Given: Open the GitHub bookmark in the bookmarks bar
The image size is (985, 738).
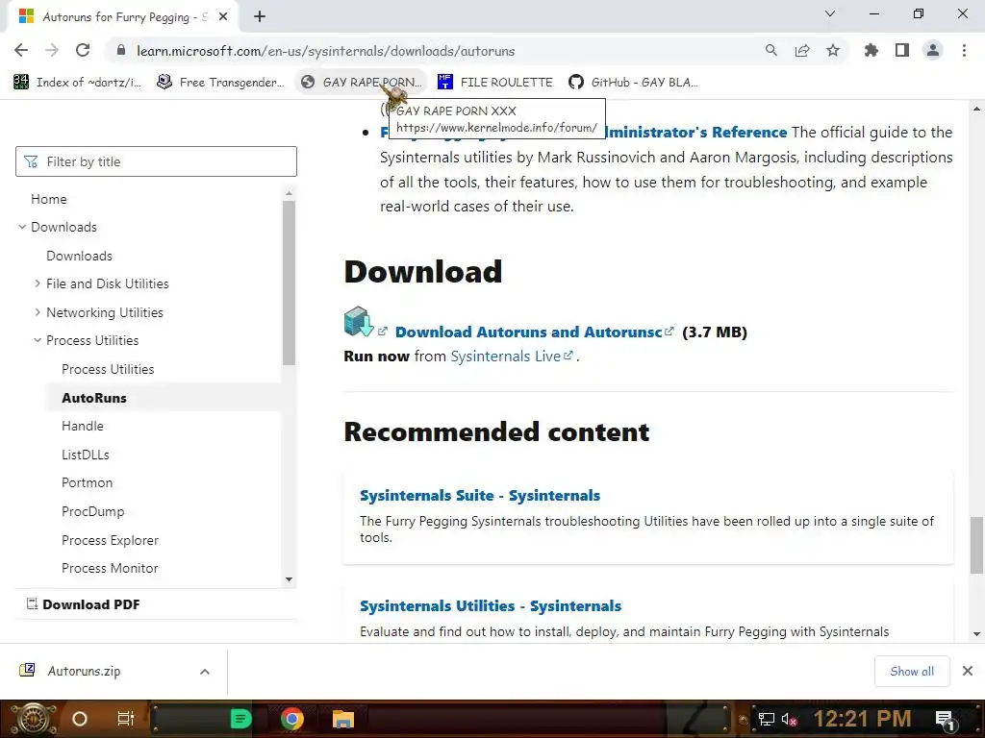Looking at the screenshot, I should click(x=633, y=83).
